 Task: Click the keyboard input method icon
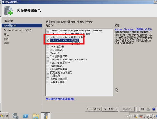click(148, 109)
